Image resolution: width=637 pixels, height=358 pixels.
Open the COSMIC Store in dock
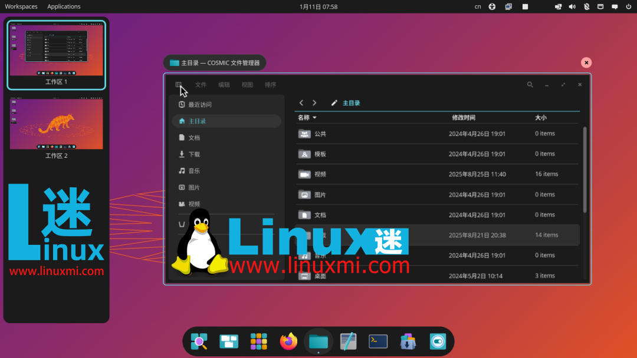[408, 342]
